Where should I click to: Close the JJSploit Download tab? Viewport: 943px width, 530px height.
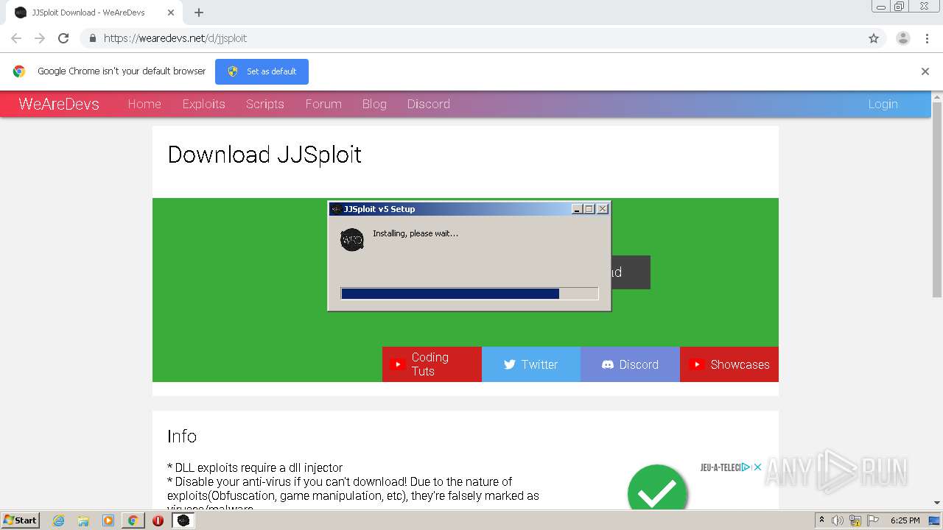(171, 13)
